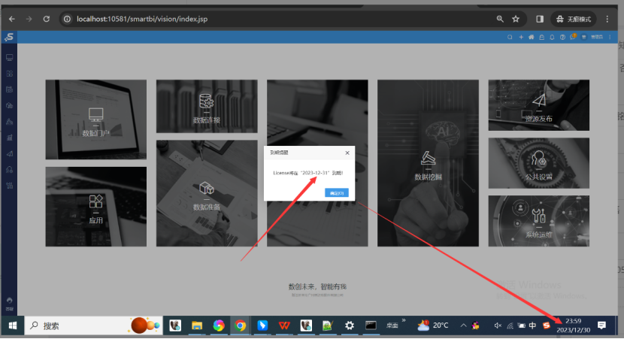
Task: Go to home via header house icon
Action: tap(532, 37)
